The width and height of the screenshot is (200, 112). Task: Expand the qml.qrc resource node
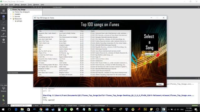(x=13, y=21)
